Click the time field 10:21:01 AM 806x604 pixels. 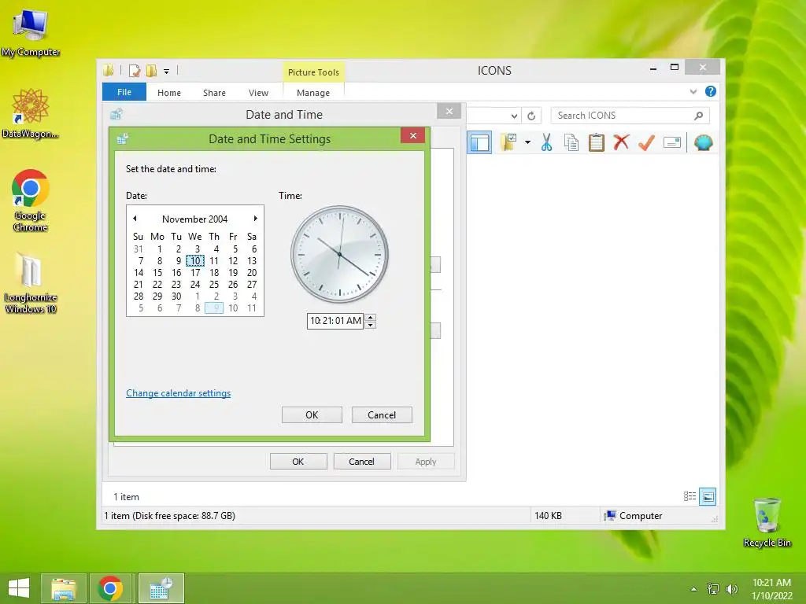click(335, 321)
